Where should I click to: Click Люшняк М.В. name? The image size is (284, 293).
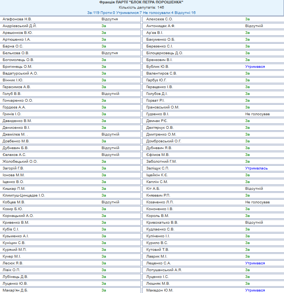158,284
